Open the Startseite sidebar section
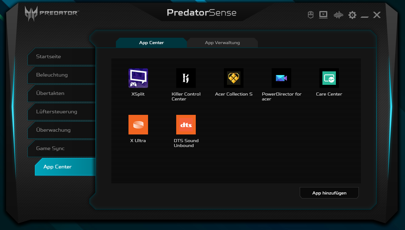The height and width of the screenshot is (230, 405). 61,57
